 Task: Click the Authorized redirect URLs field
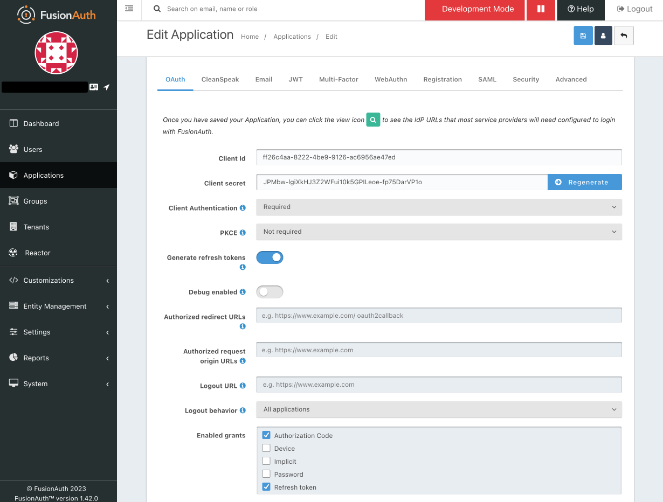tap(438, 315)
